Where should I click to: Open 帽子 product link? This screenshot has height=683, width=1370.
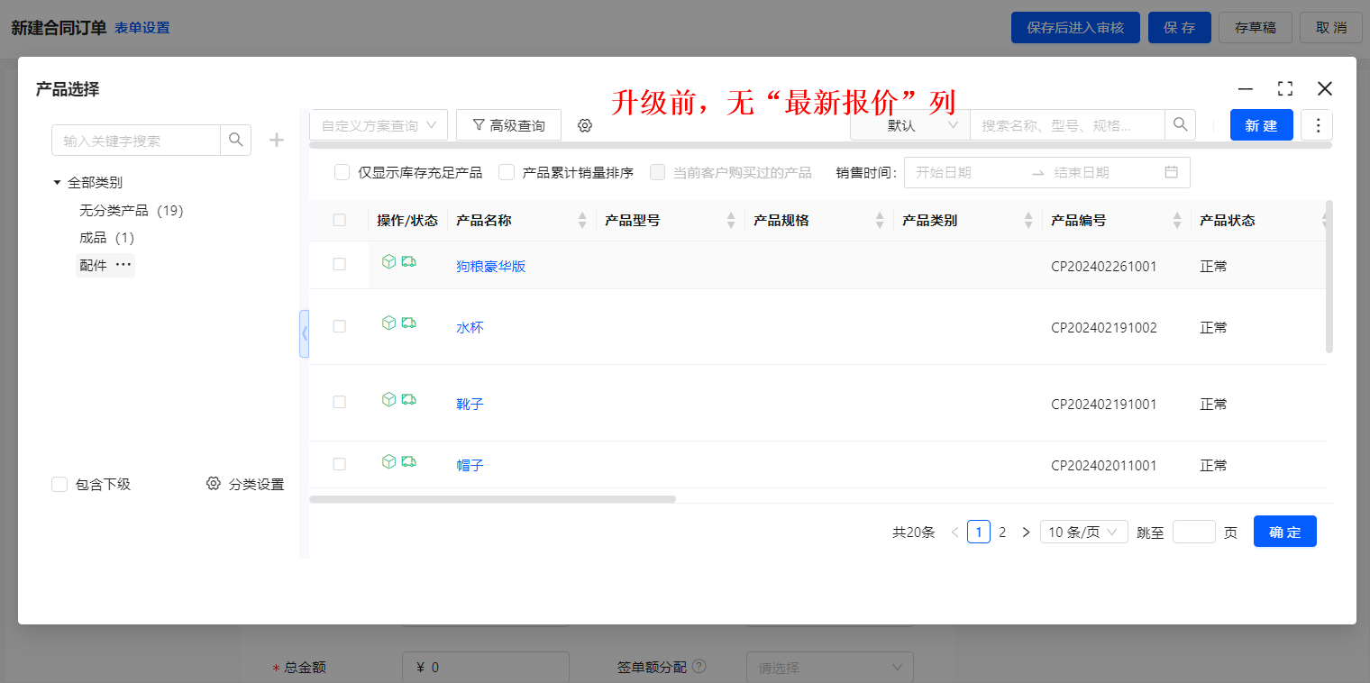pyautogui.click(x=470, y=465)
